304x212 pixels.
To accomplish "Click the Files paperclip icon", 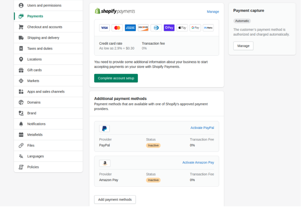I will tap(21, 145).
